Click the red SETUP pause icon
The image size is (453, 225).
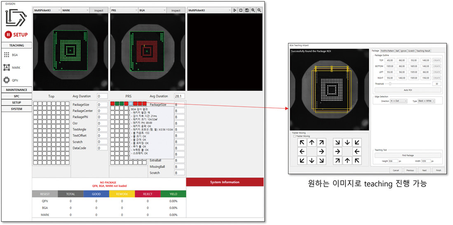(x=8, y=35)
